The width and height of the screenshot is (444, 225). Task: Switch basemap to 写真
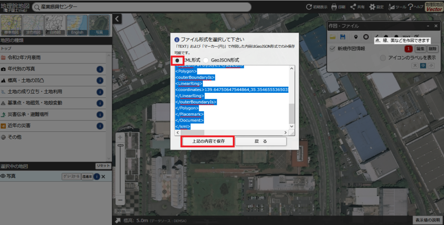click(x=99, y=25)
